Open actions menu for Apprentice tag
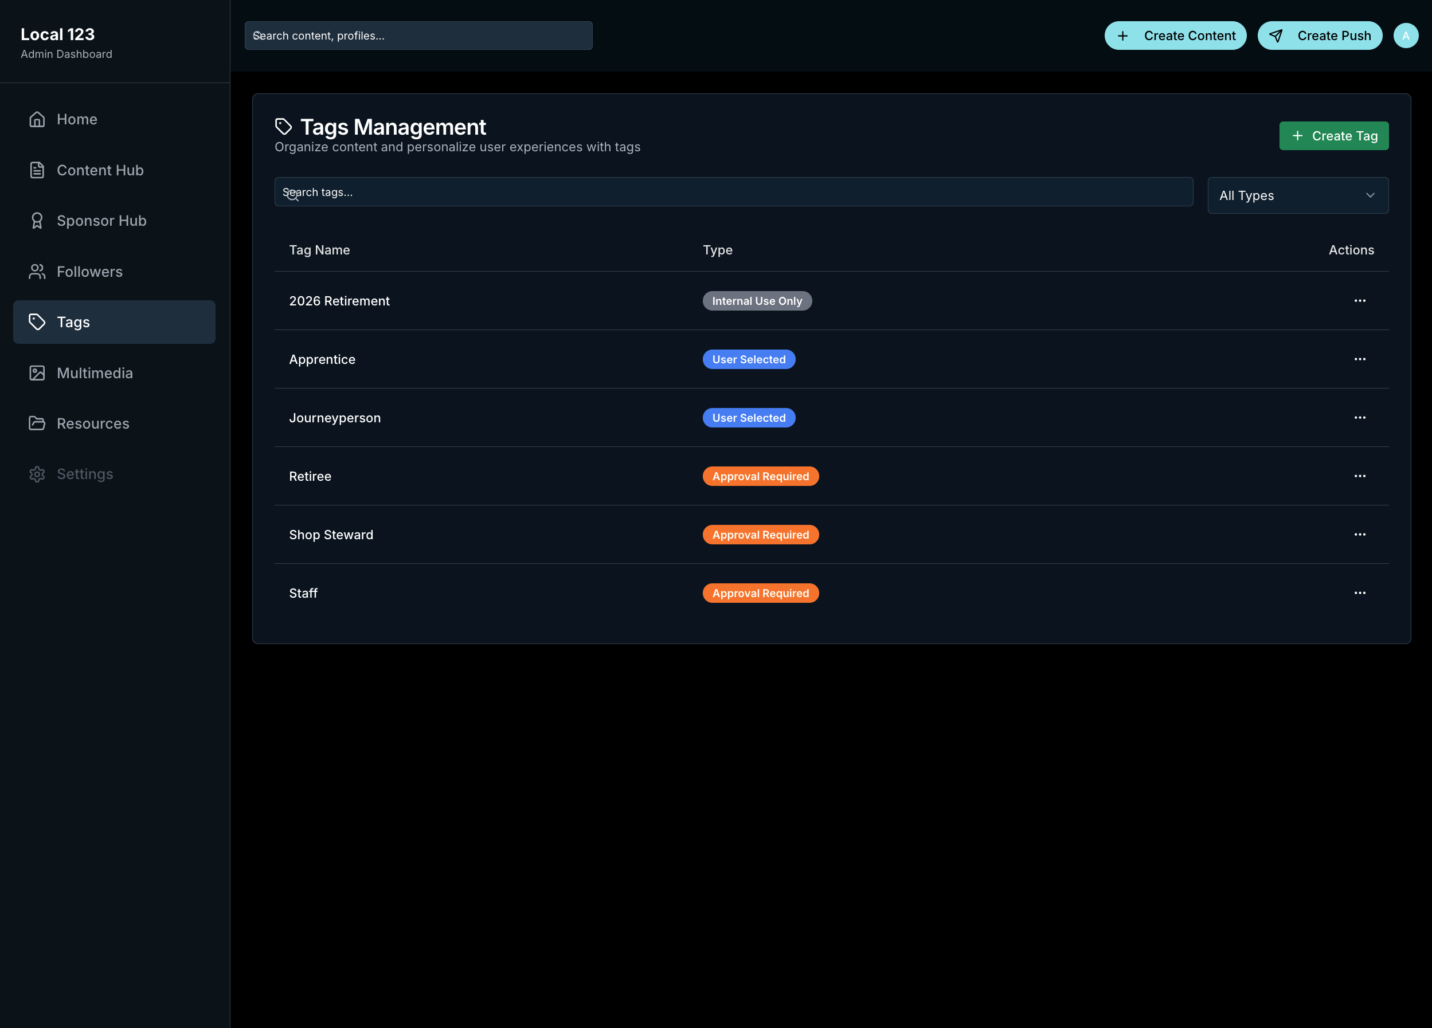The image size is (1432, 1028). [x=1360, y=359]
